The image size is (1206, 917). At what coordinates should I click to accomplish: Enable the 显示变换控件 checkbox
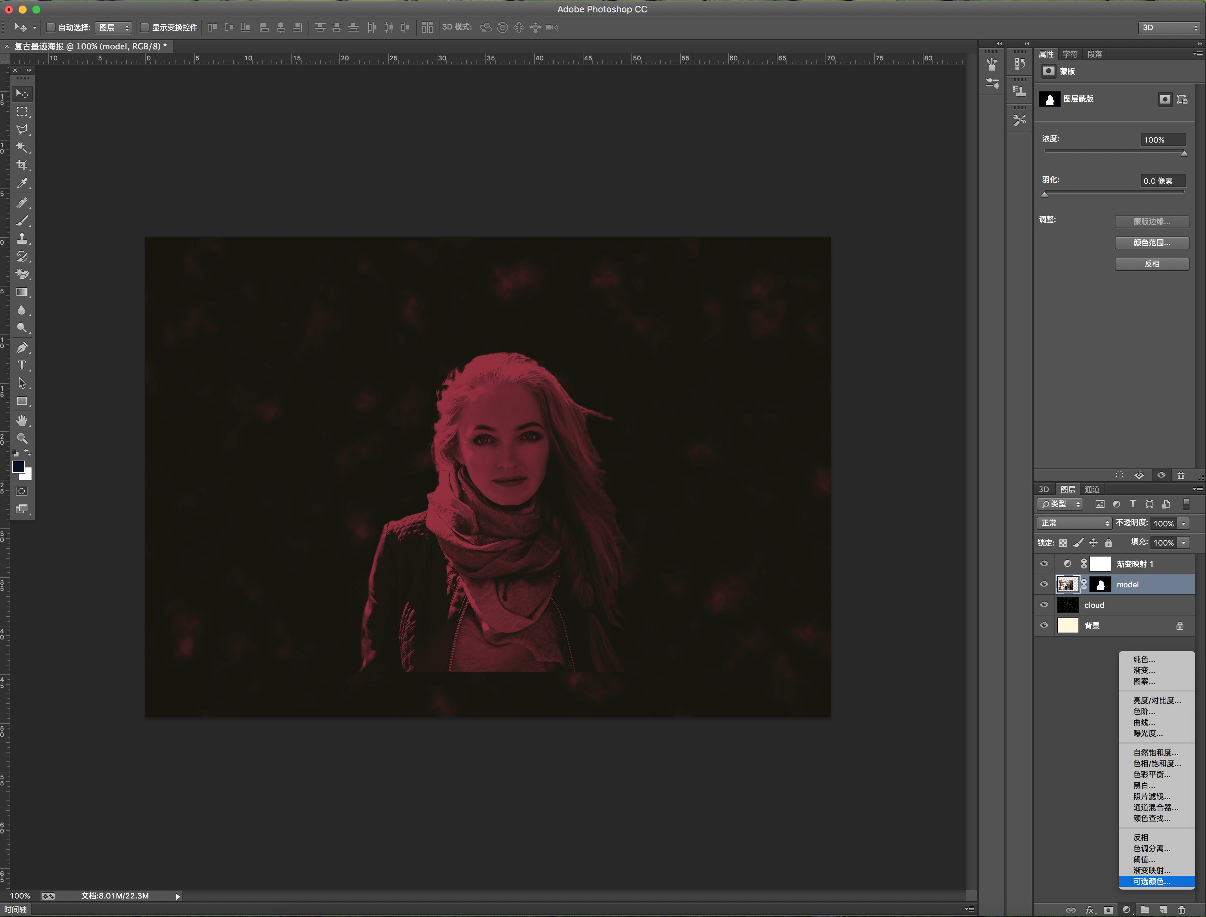coord(145,27)
